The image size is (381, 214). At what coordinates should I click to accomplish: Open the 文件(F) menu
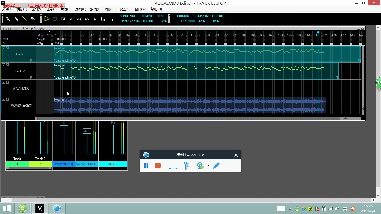tap(7, 9)
